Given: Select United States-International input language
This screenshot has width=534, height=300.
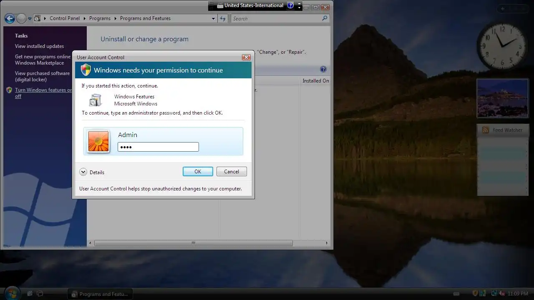Looking at the screenshot, I should (254, 5).
